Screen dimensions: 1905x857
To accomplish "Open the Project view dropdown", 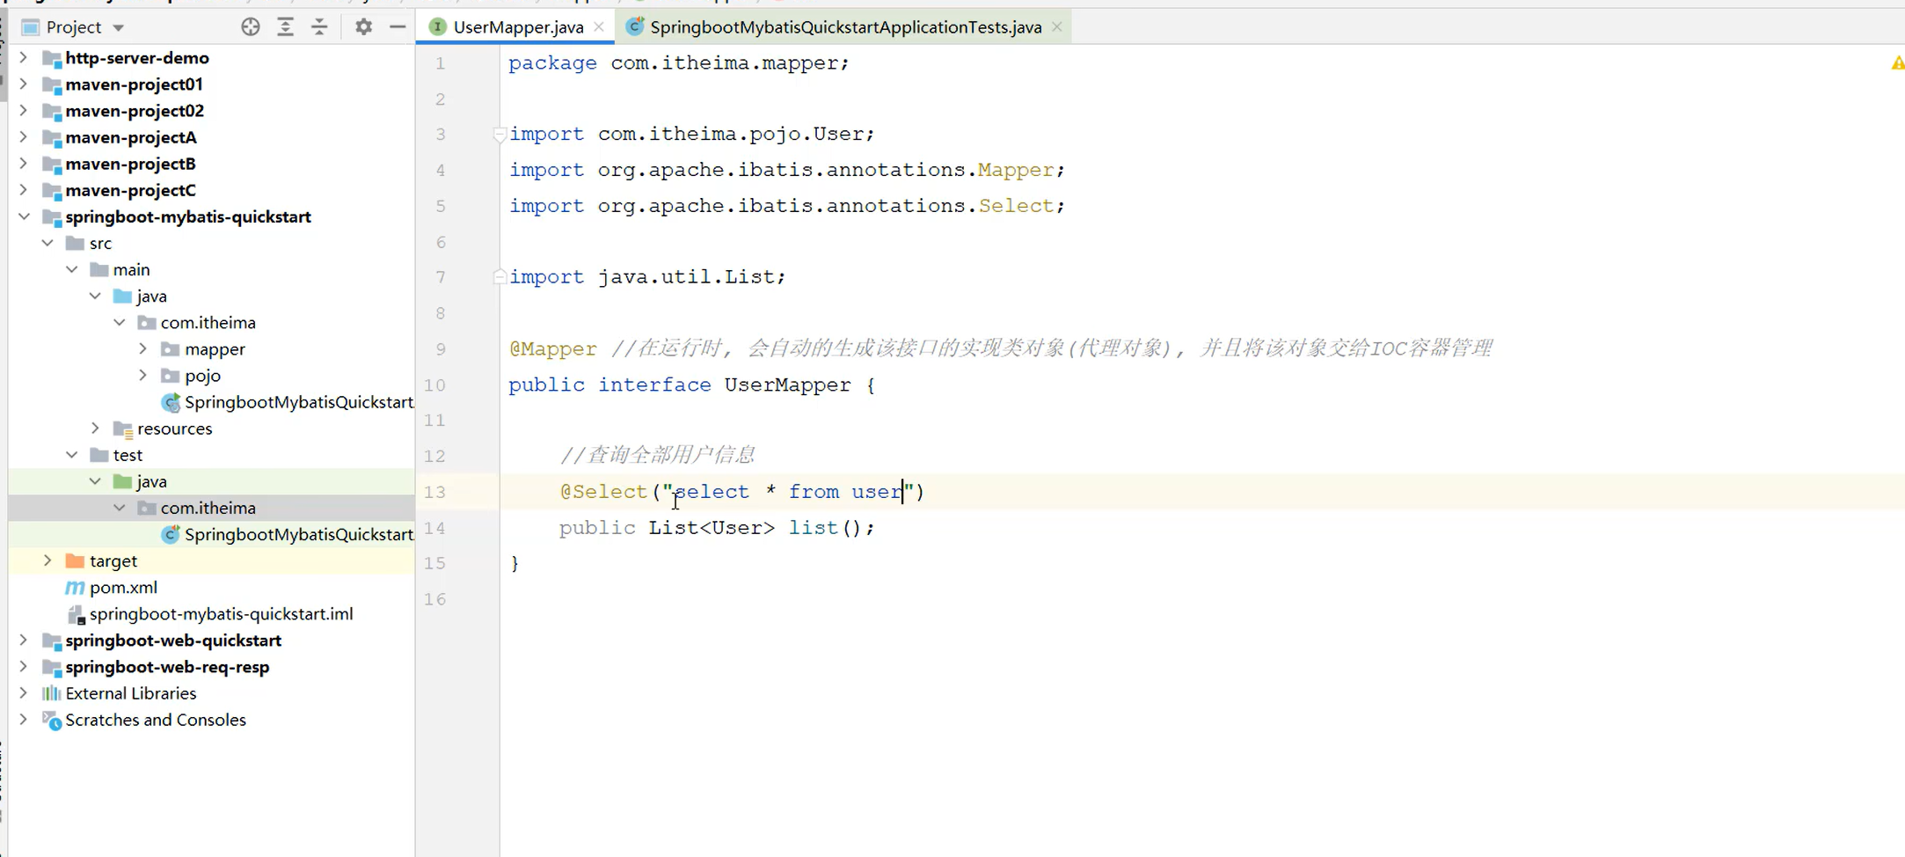I will coord(119,26).
